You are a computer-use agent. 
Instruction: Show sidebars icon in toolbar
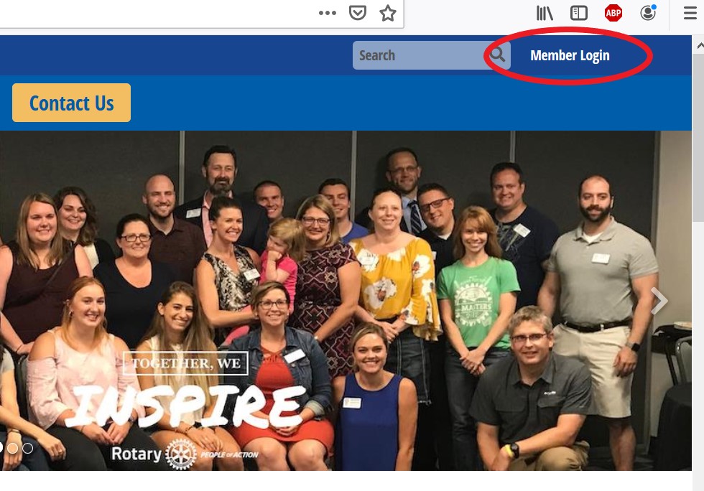pyautogui.click(x=579, y=13)
